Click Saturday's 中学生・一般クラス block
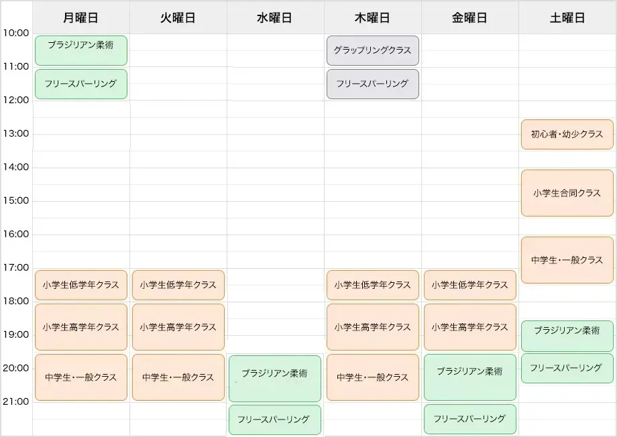 point(567,259)
